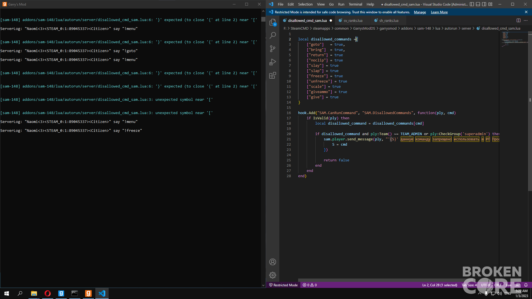Open the Terminal menu

(x=355, y=4)
